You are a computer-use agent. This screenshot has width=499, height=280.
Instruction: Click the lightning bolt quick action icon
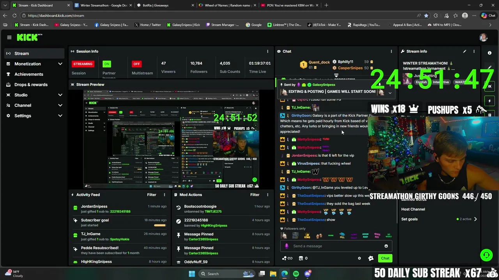(490, 101)
